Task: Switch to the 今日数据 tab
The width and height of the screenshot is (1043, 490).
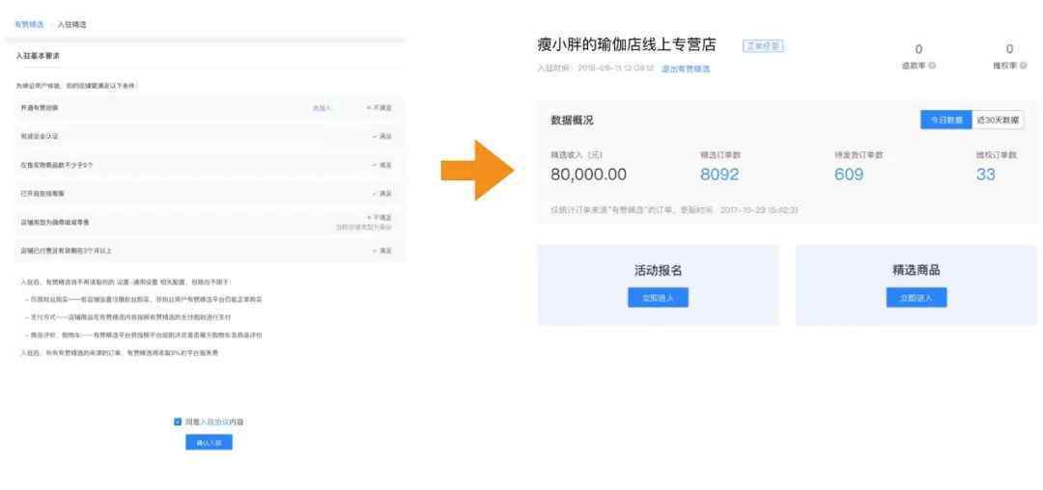Action: coord(945,120)
